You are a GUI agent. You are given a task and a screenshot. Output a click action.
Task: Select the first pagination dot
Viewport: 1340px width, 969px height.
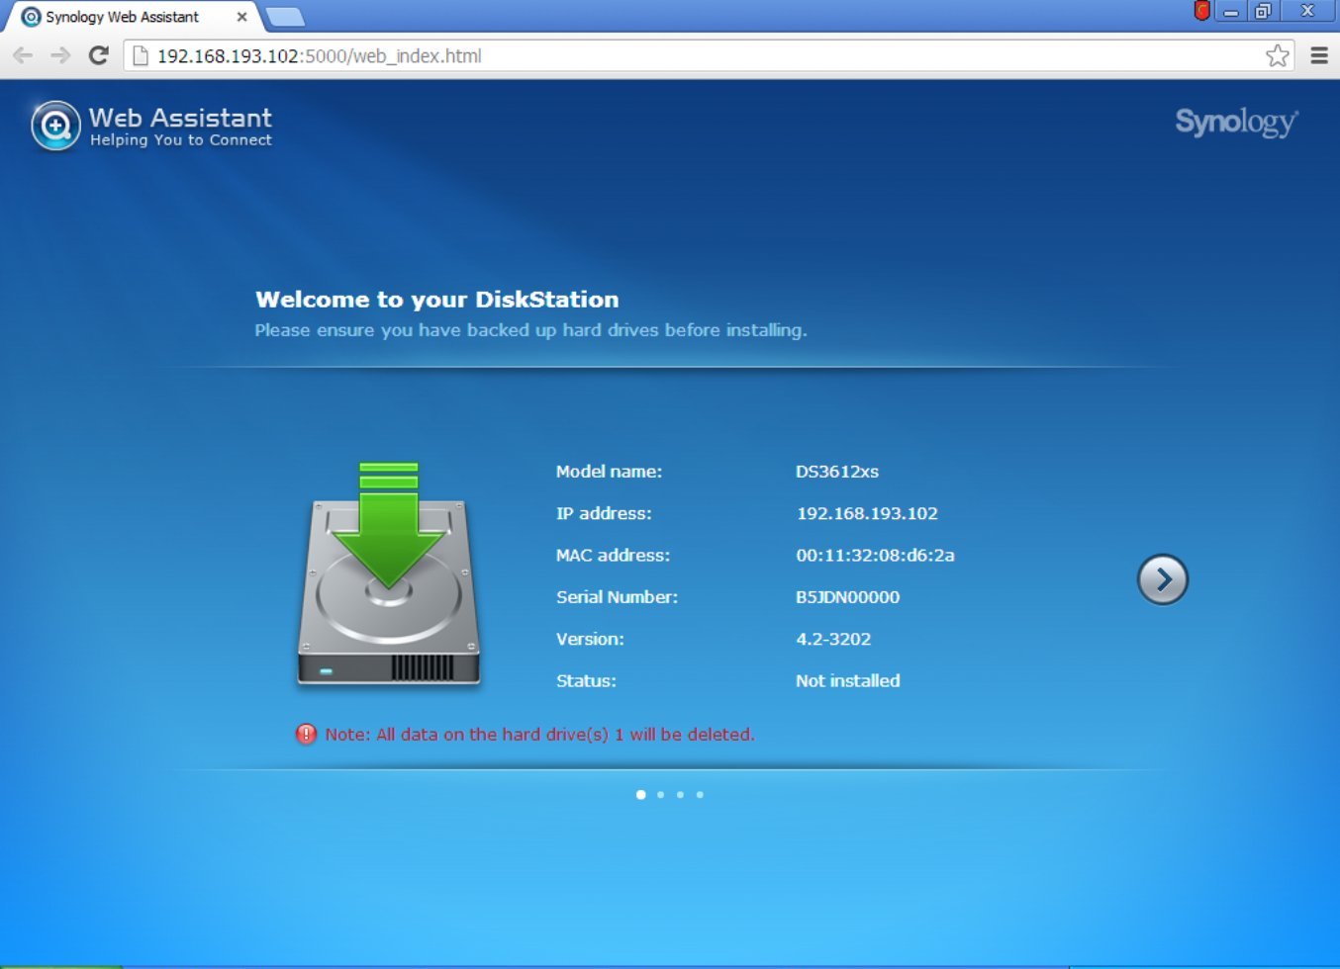[641, 794]
